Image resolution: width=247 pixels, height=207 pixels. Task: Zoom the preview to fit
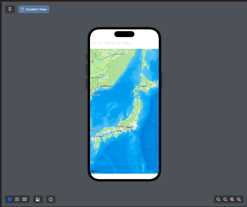pyautogui.click(x=232, y=200)
